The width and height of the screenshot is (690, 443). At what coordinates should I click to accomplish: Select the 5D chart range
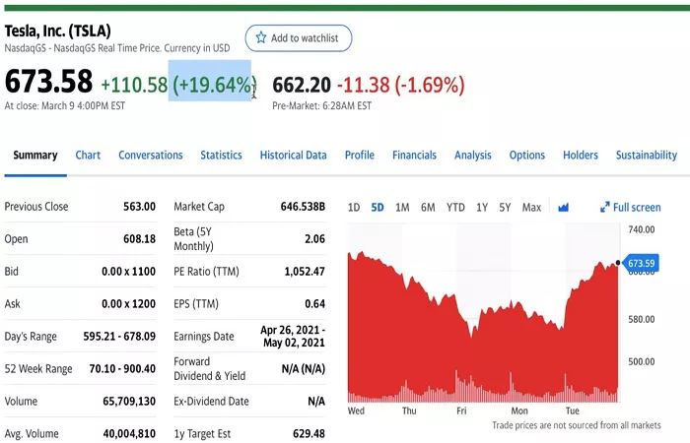(x=378, y=208)
